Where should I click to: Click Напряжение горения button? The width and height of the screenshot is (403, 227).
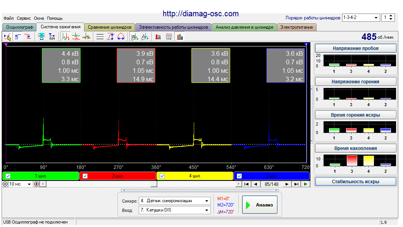[355, 82]
